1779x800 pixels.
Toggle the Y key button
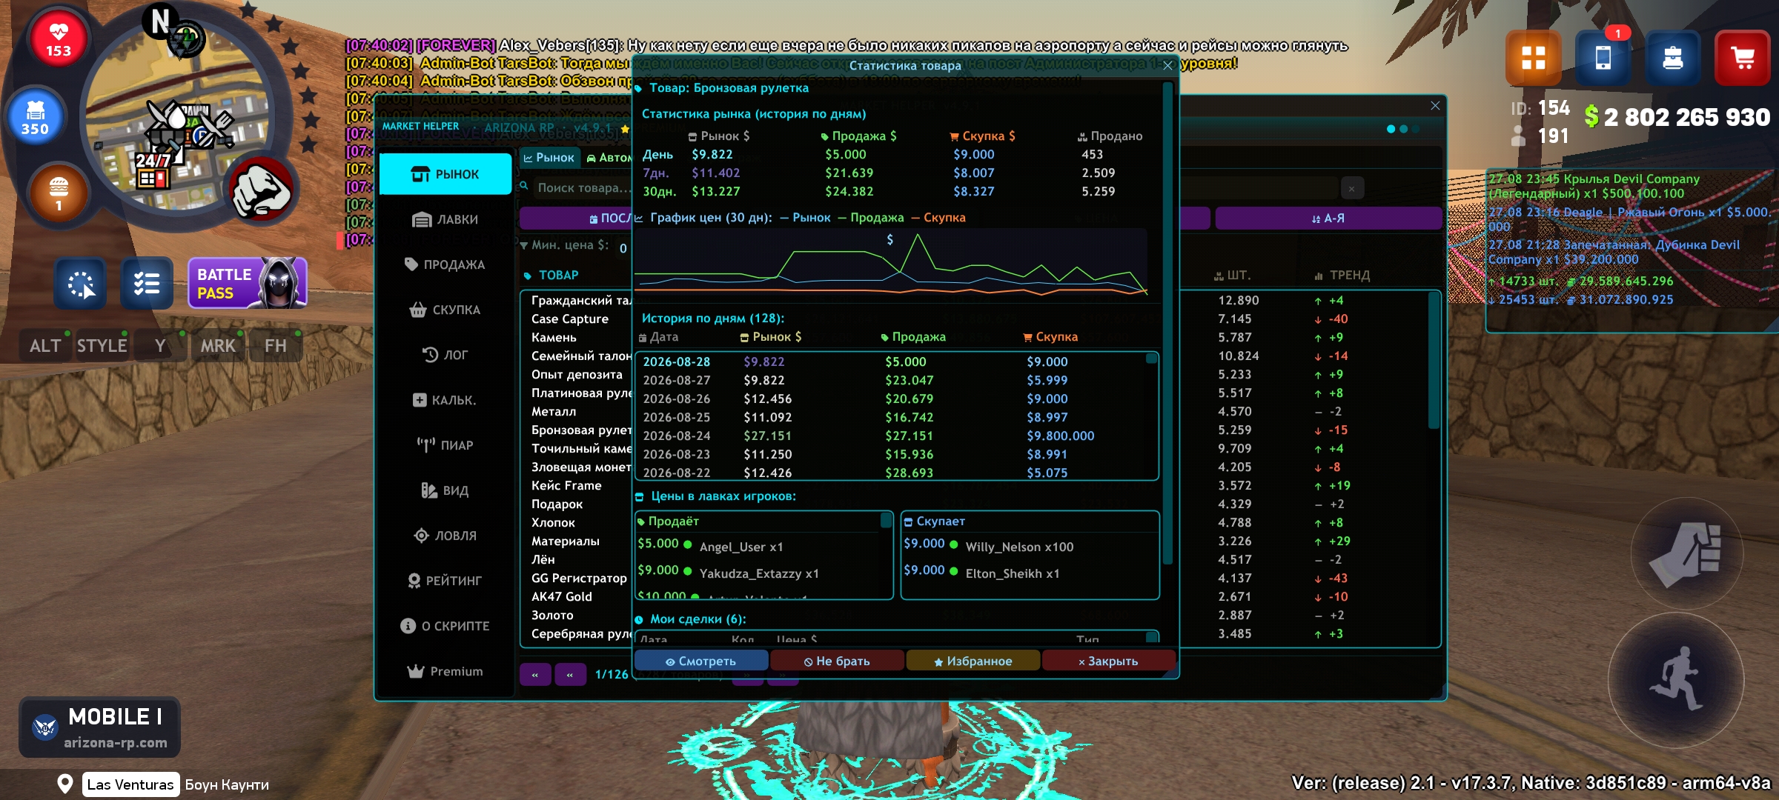point(160,345)
